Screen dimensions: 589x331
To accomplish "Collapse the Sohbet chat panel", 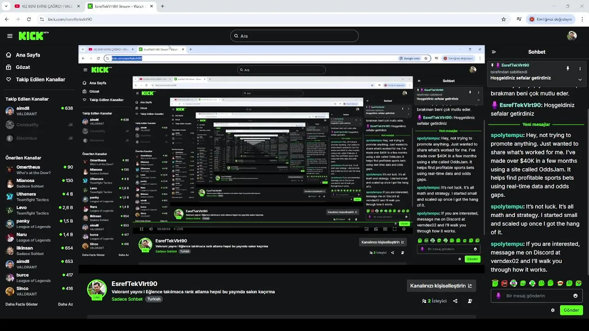I will (494, 52).
